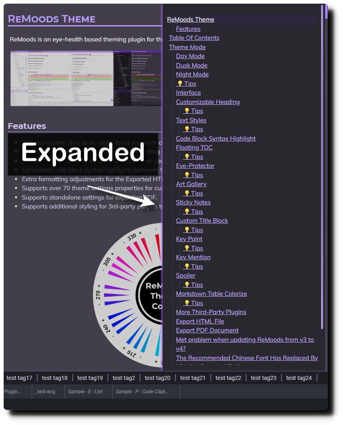Viewport: 343px width, 425px height.
Task: Open Tips under Text Styles
Action: click(x=193, y=129)
